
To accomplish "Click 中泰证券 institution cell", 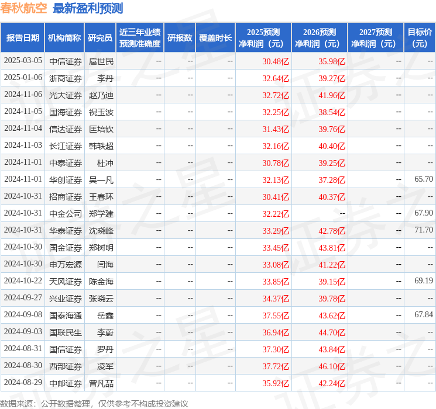I will coord(66,163).
